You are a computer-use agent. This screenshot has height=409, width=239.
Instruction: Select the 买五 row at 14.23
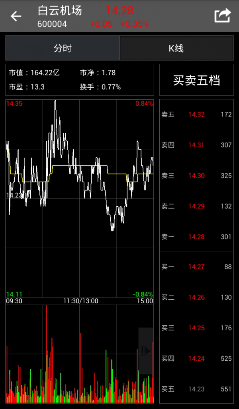coord(196,389)
